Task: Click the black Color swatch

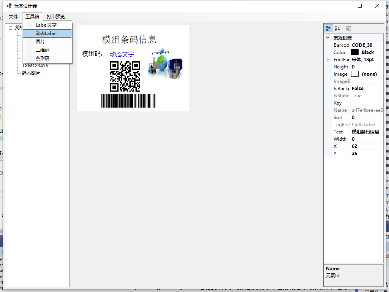Action: pyautogui.click(x=355, y=52)
